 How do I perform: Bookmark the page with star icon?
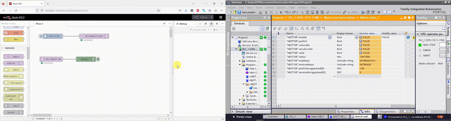[x=158, y=10]
